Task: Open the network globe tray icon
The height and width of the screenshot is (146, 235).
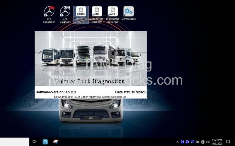Action: [203, 142]
